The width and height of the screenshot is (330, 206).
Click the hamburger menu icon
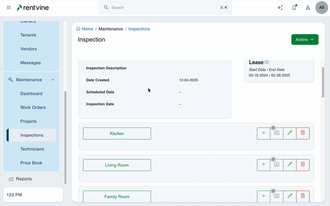tap(8, 8)
